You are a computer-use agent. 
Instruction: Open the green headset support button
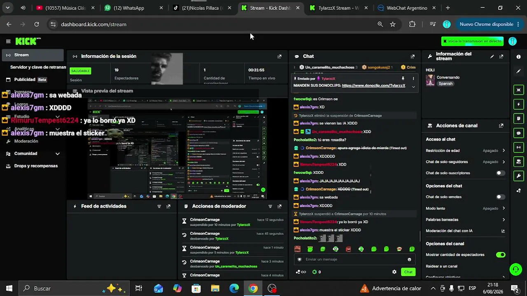click(x=515, y=269)
